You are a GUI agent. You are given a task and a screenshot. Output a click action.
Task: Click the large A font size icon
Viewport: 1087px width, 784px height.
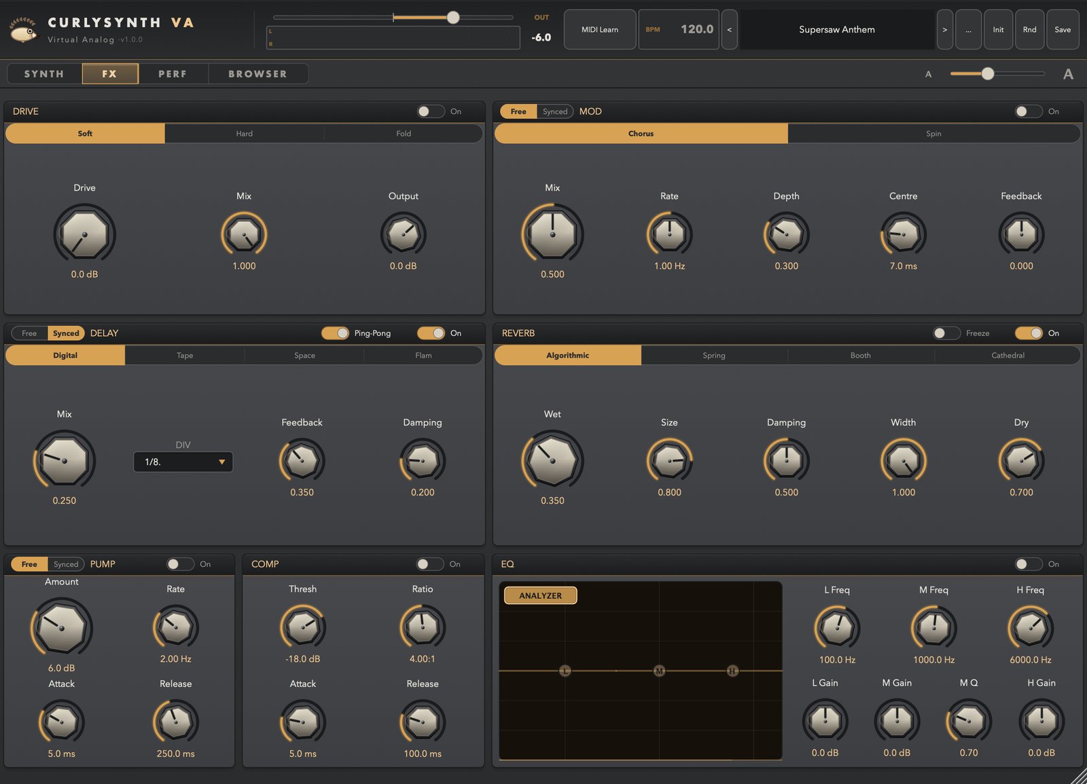tap(1068, 74)
